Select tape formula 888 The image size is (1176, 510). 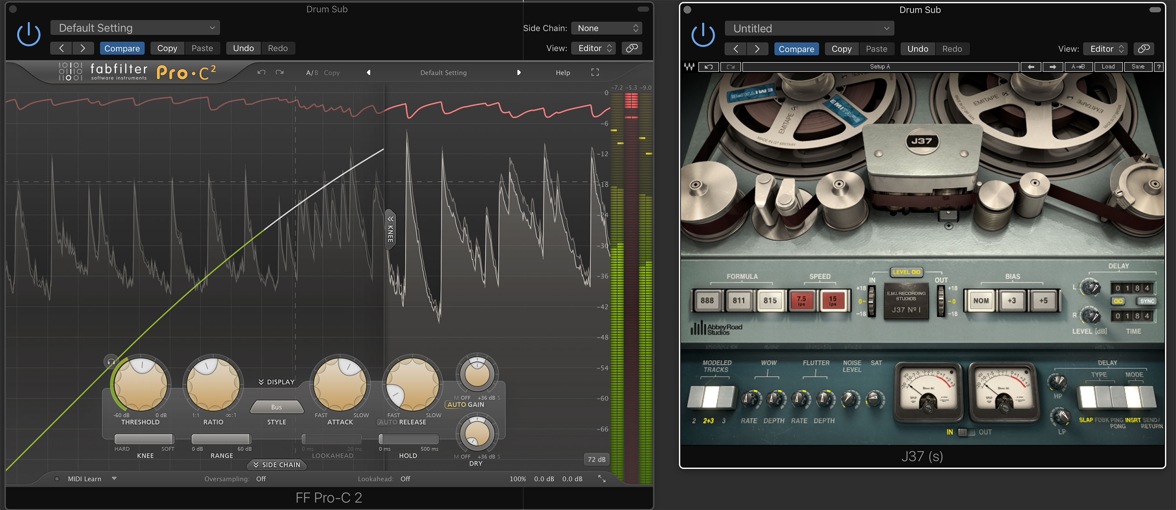(707, 300)
